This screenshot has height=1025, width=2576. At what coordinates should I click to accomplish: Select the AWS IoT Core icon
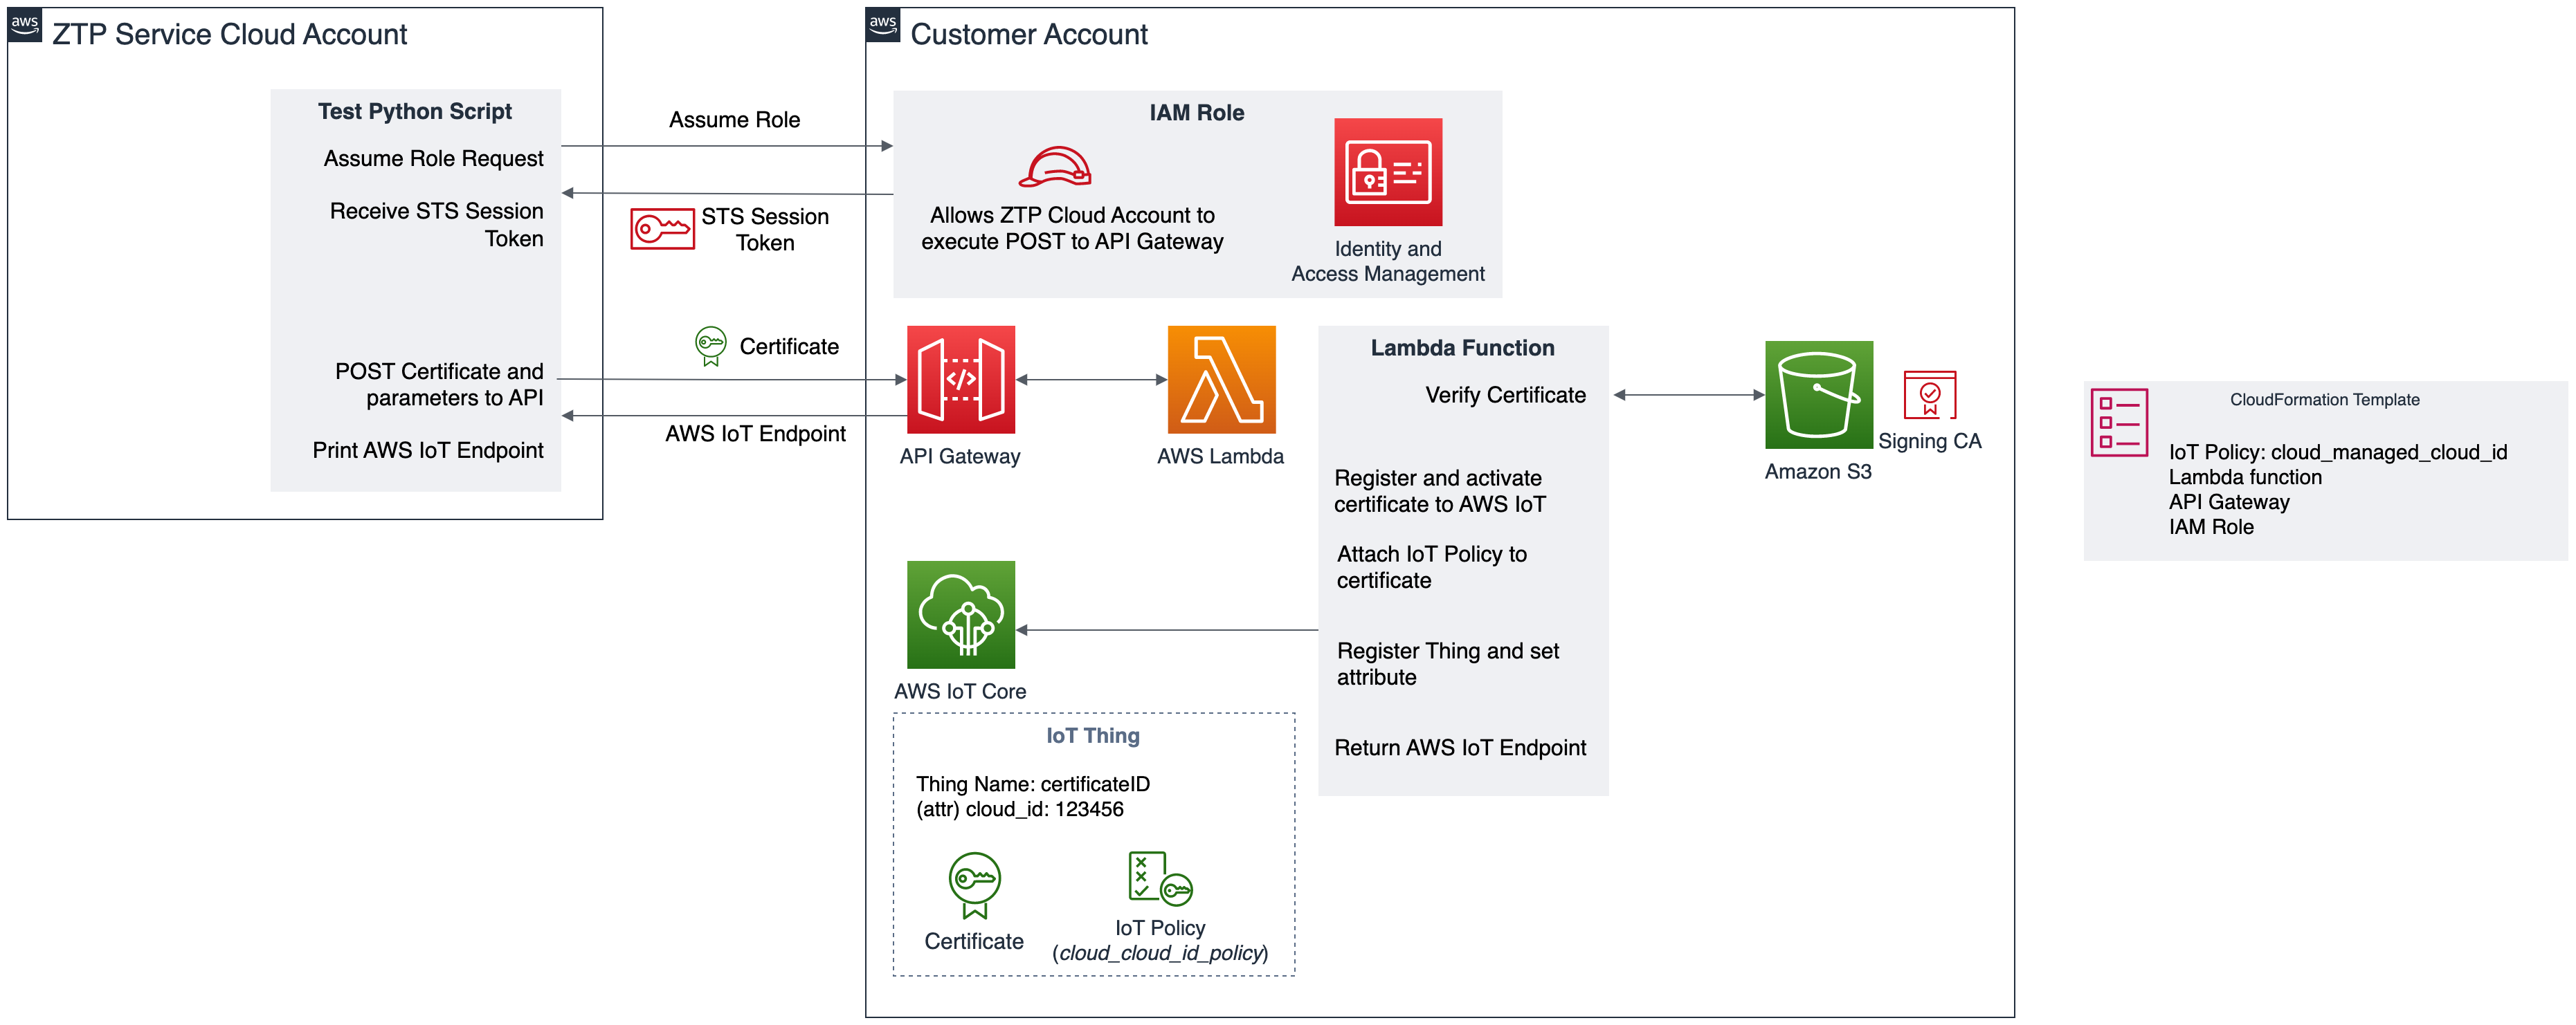tap(960, 614)
